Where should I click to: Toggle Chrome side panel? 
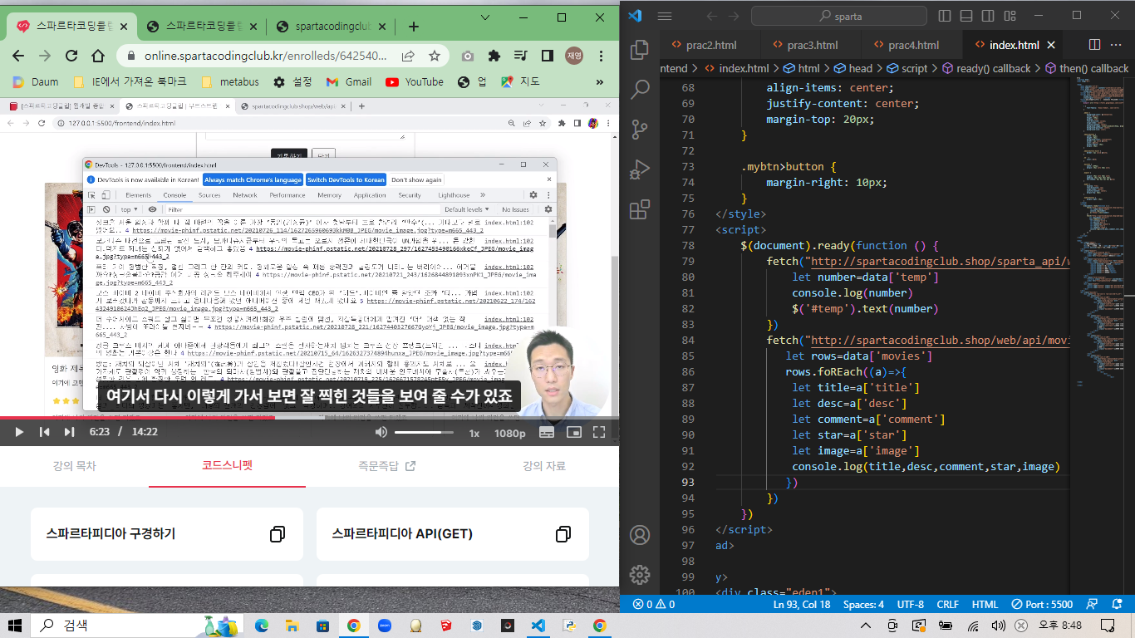click(548, 56)
